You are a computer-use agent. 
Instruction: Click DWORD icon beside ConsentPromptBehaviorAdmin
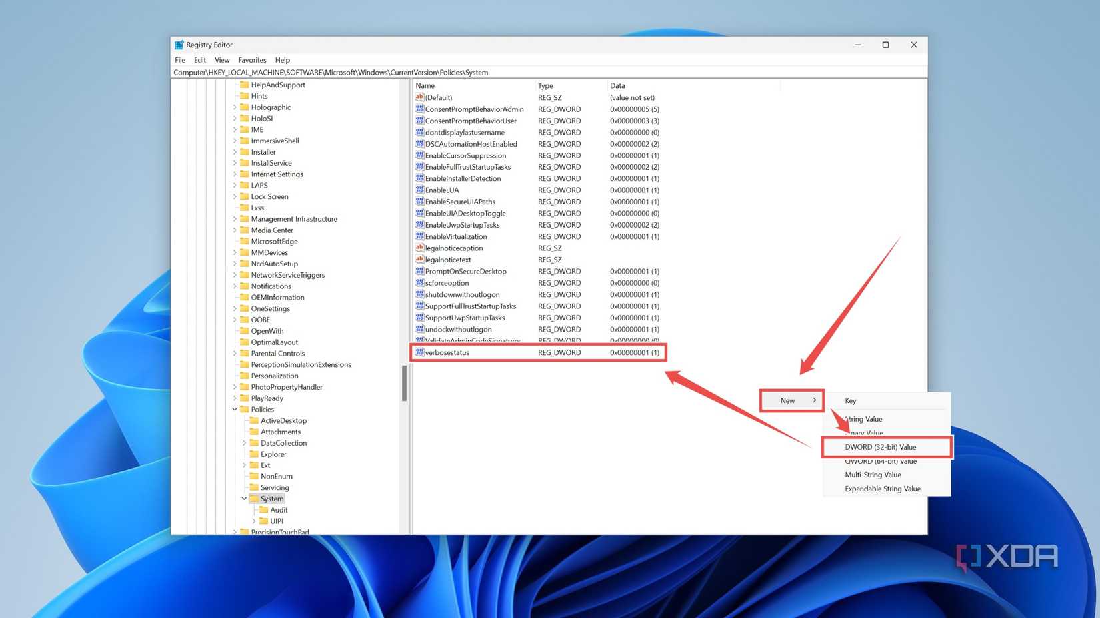(x=419, y=109)
